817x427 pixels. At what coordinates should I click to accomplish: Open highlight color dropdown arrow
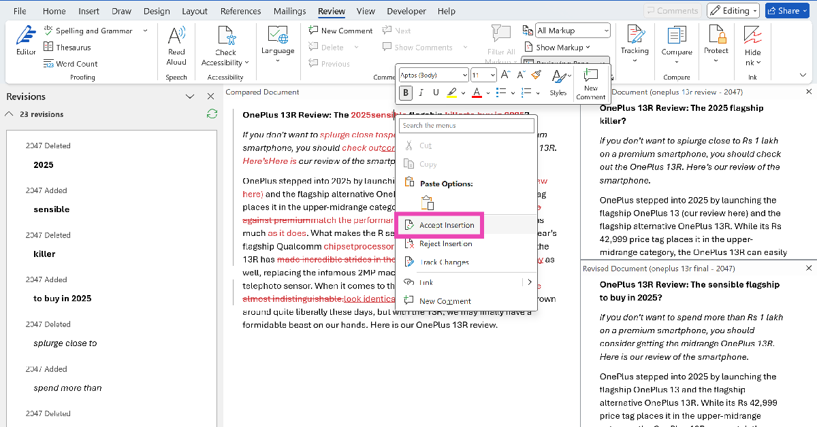click(x=464, y=93)
